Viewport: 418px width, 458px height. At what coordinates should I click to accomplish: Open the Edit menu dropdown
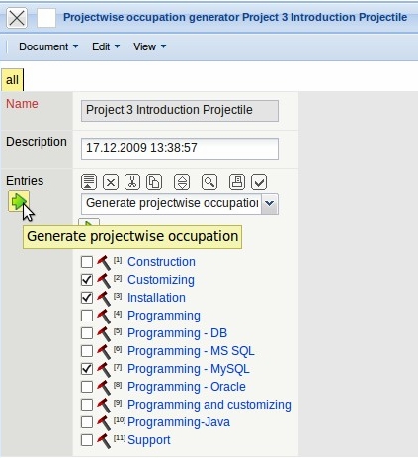(x=106, y=46)
